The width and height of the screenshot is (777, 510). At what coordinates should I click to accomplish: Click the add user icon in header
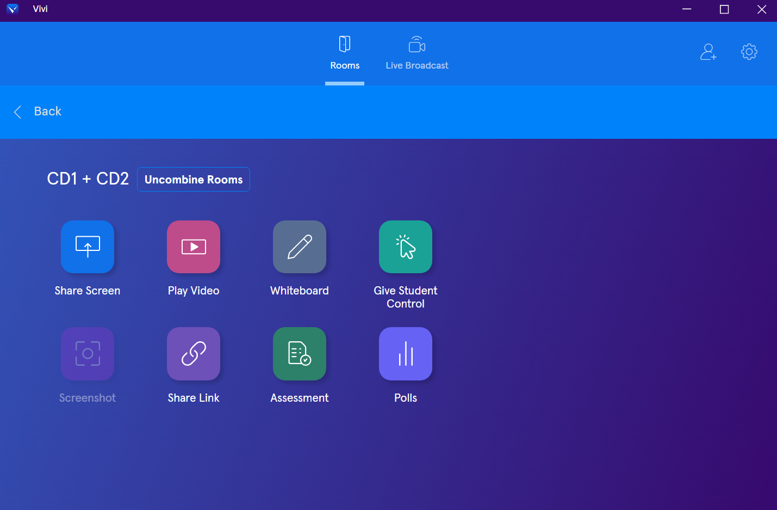(x=708, y=52)
